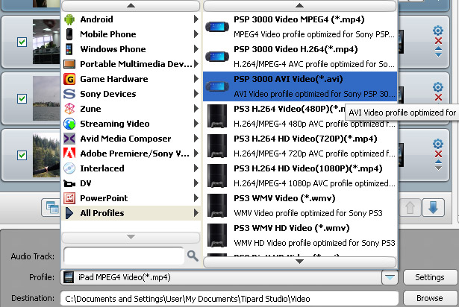The width and height of the screenshot is (459, 307).
Task: Click the magnifier search icon
Action: coord(193,256)
